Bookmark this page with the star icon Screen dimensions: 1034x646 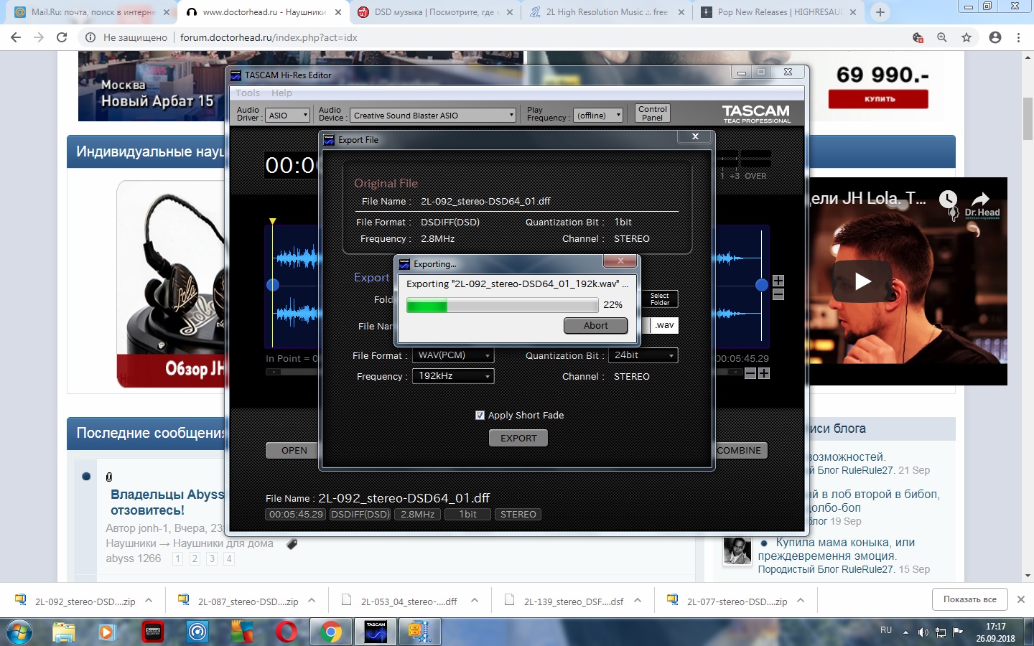(967, 37)
